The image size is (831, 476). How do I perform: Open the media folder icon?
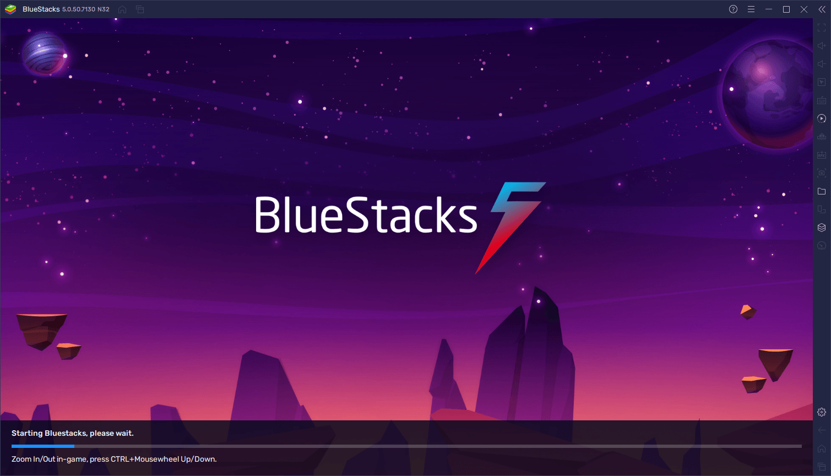[x=822, y=191]
